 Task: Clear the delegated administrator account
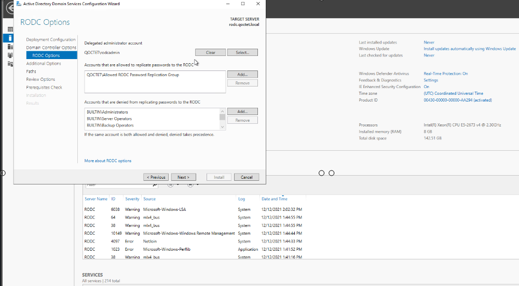click(211, 52)
